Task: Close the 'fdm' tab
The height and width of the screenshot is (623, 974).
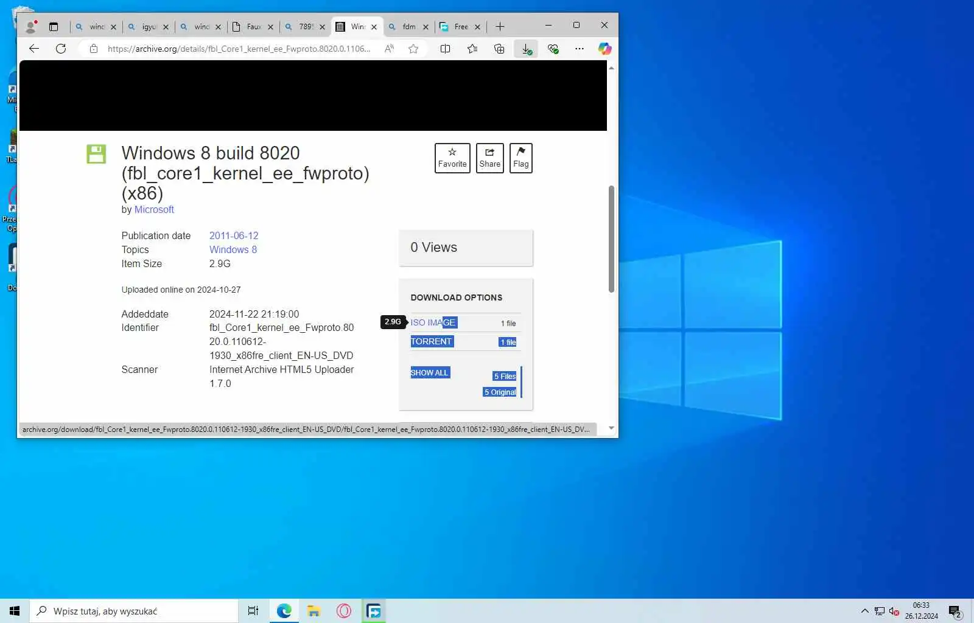Action: 426,27
